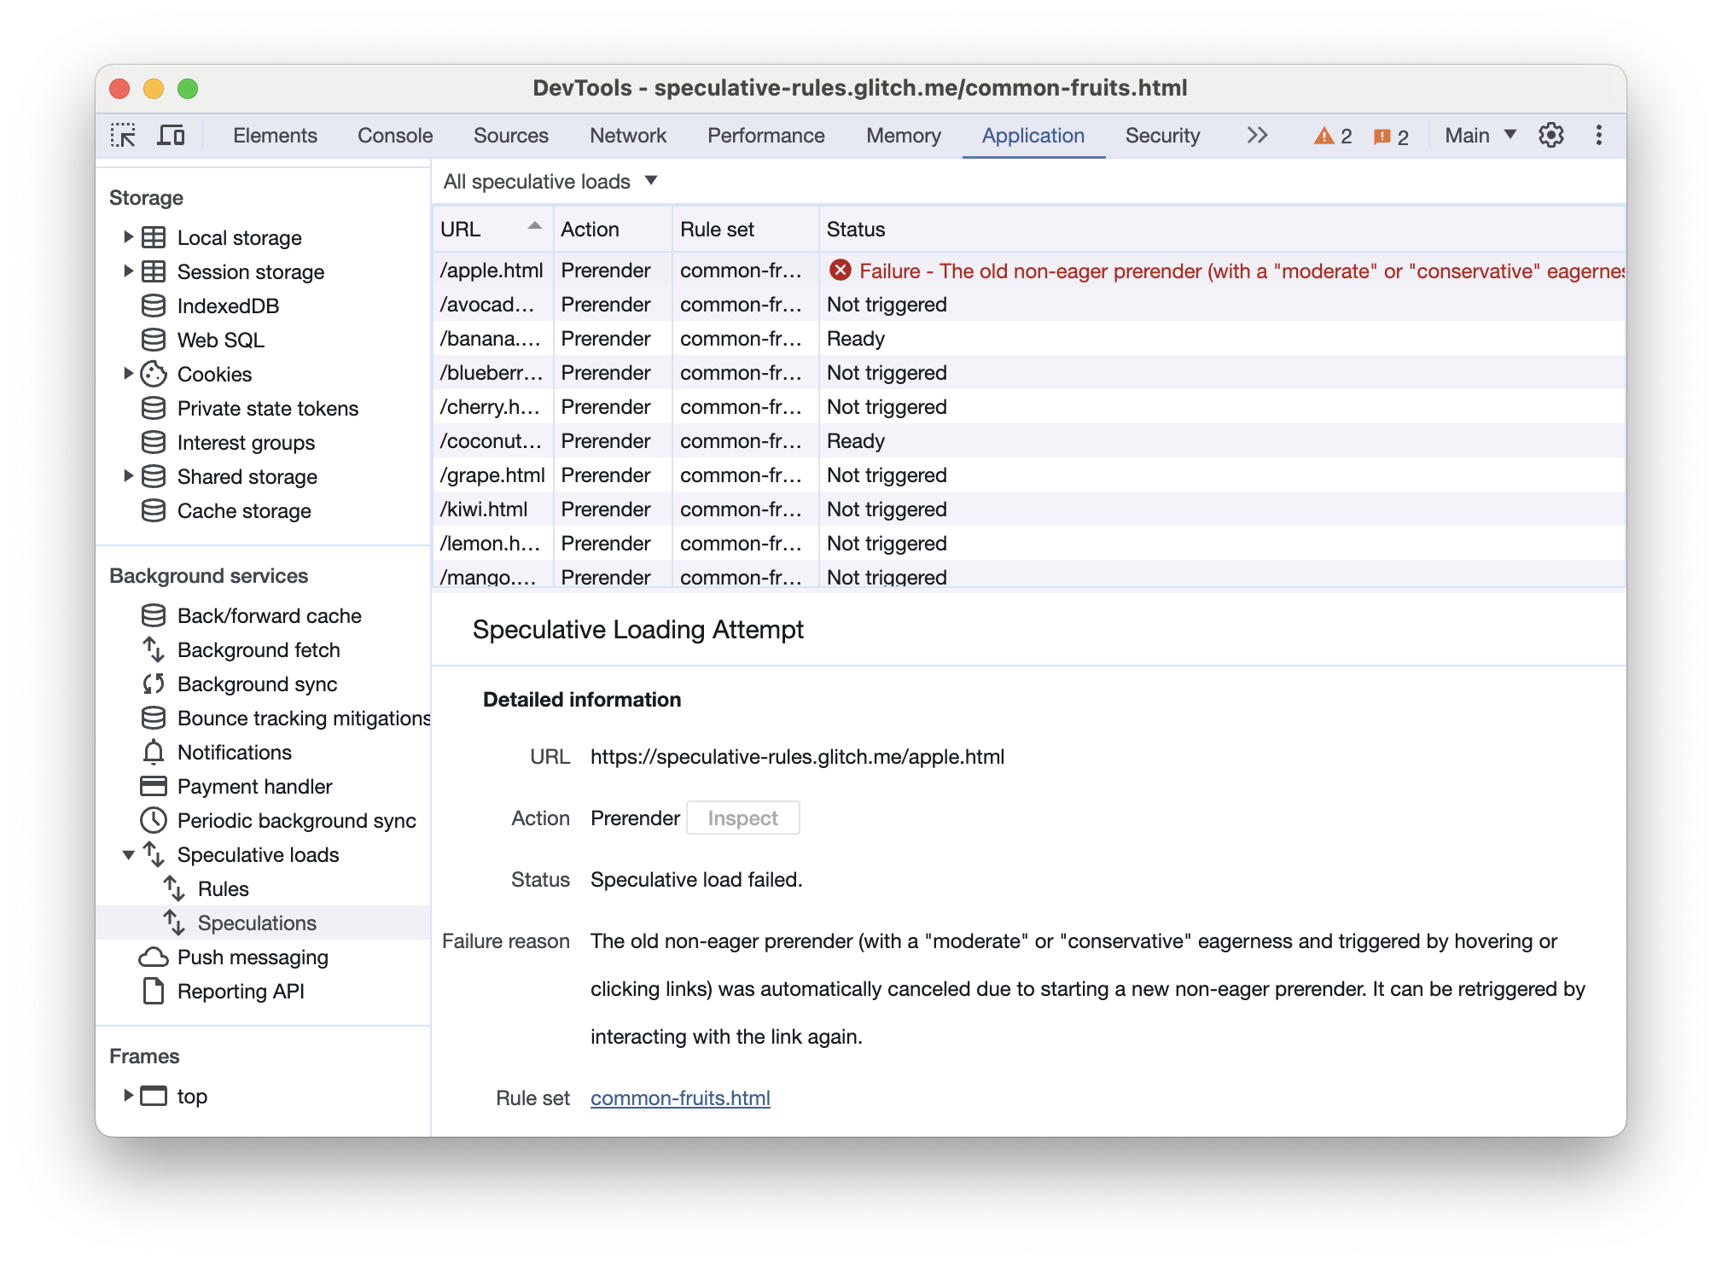The image size is (1722, 1263).
Task: Click the All speculative loads dropdown filter
Action: [550, 182]
